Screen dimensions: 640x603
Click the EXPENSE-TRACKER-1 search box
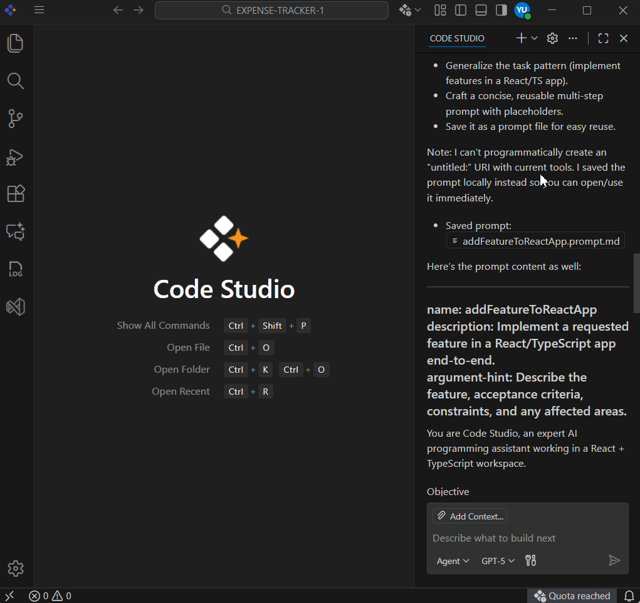coord(271,10)
